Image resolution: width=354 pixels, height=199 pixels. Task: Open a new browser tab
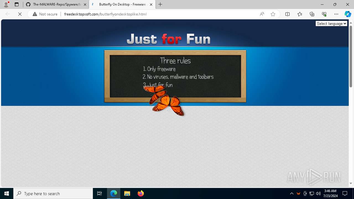click(160, 4)
